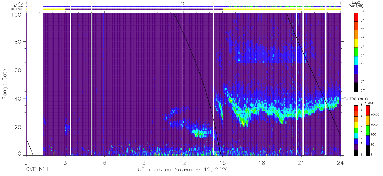Image resolution: width=383 pixels, height=176 pixels.
Task: Click the y-axis tick label '80'
Action: click(x=18, y=41)
